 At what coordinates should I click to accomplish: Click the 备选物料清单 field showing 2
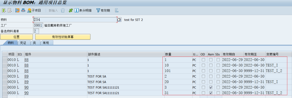click(x=36, y=31)
